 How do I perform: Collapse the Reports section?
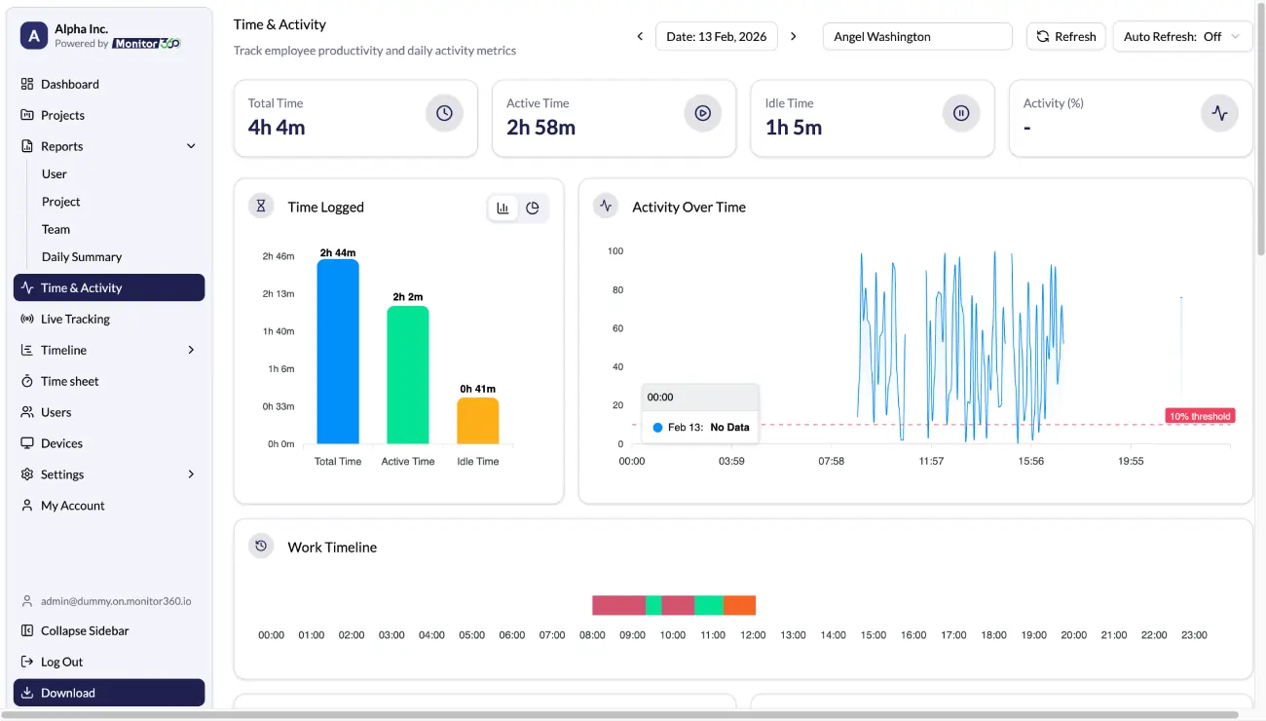[190, 146]
